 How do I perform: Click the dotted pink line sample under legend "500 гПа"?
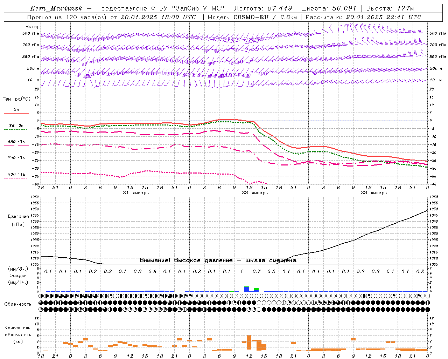pos(16,178)
